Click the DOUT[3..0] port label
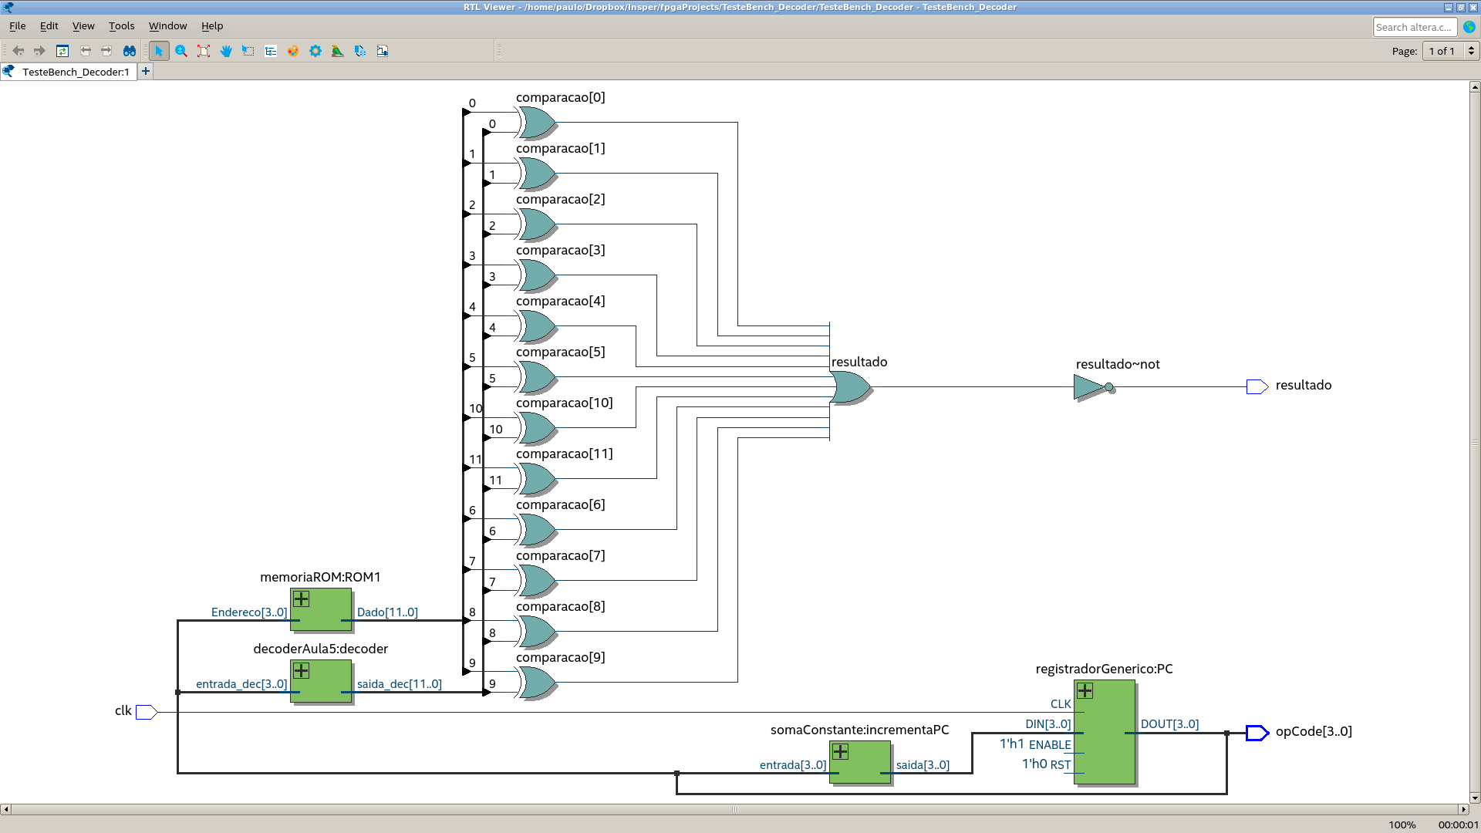Viewport: 1481px width, 833px height. tap(1169, 724)
